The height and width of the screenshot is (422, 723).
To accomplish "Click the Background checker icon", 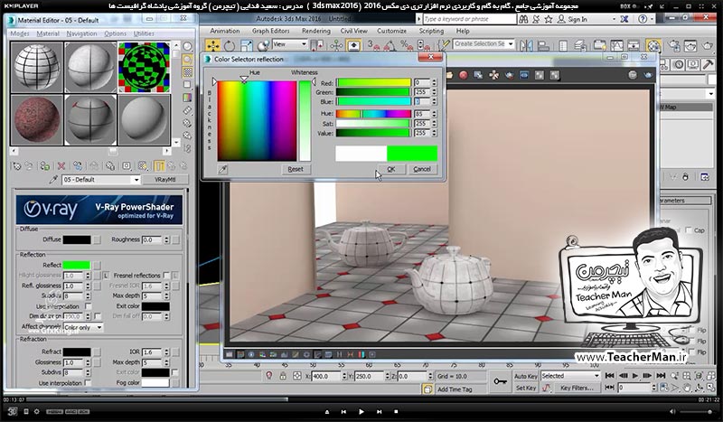I will coord(187,72).
